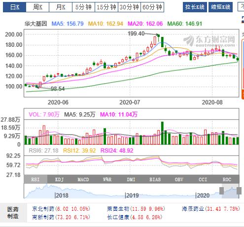Open the 莱茵生物 stock link
This screenshot has width=244, height=227.
point(118,209)
